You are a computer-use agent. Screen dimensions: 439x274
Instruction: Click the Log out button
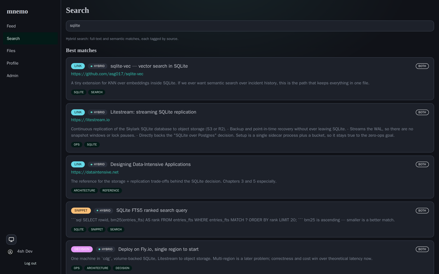(x=30, y=263)
